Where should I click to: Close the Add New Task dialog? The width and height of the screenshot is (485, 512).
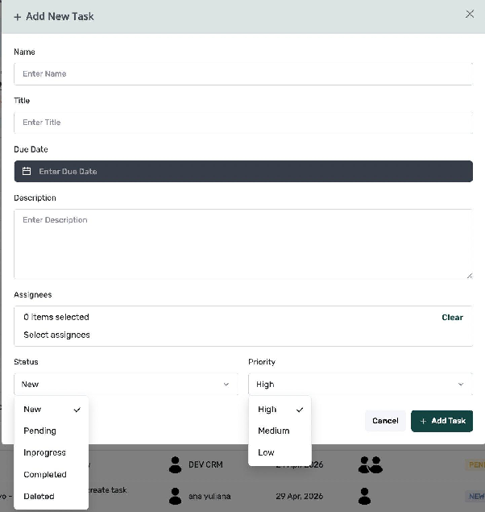coord(470,14)
